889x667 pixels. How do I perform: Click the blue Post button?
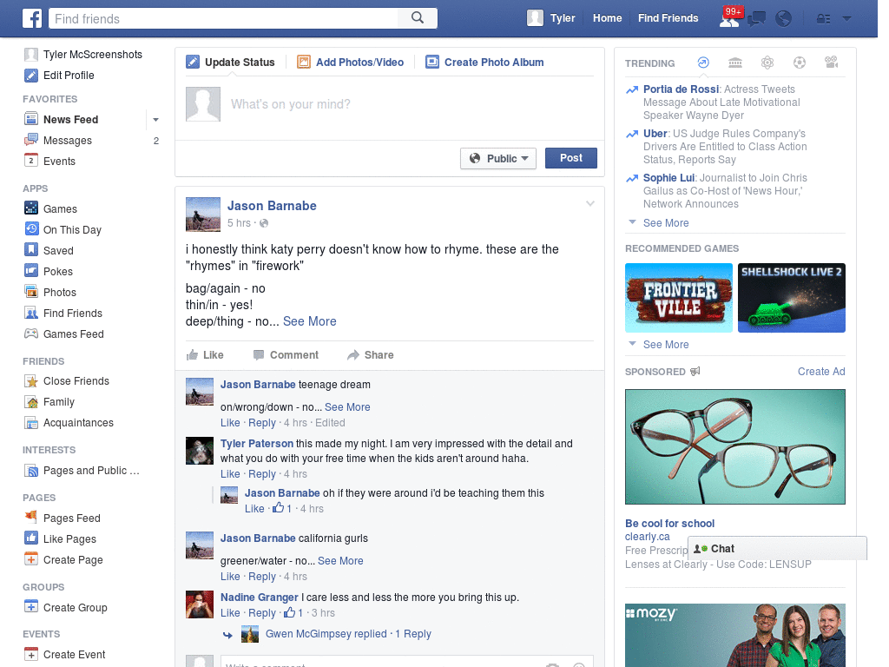pos(571,158)
